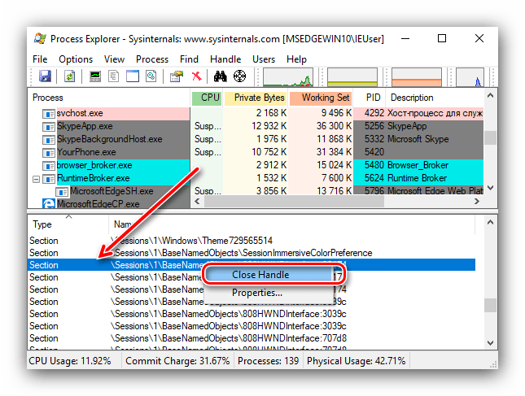Open the View menu
This screenshot has width=525, height=396.
[114, 59]
